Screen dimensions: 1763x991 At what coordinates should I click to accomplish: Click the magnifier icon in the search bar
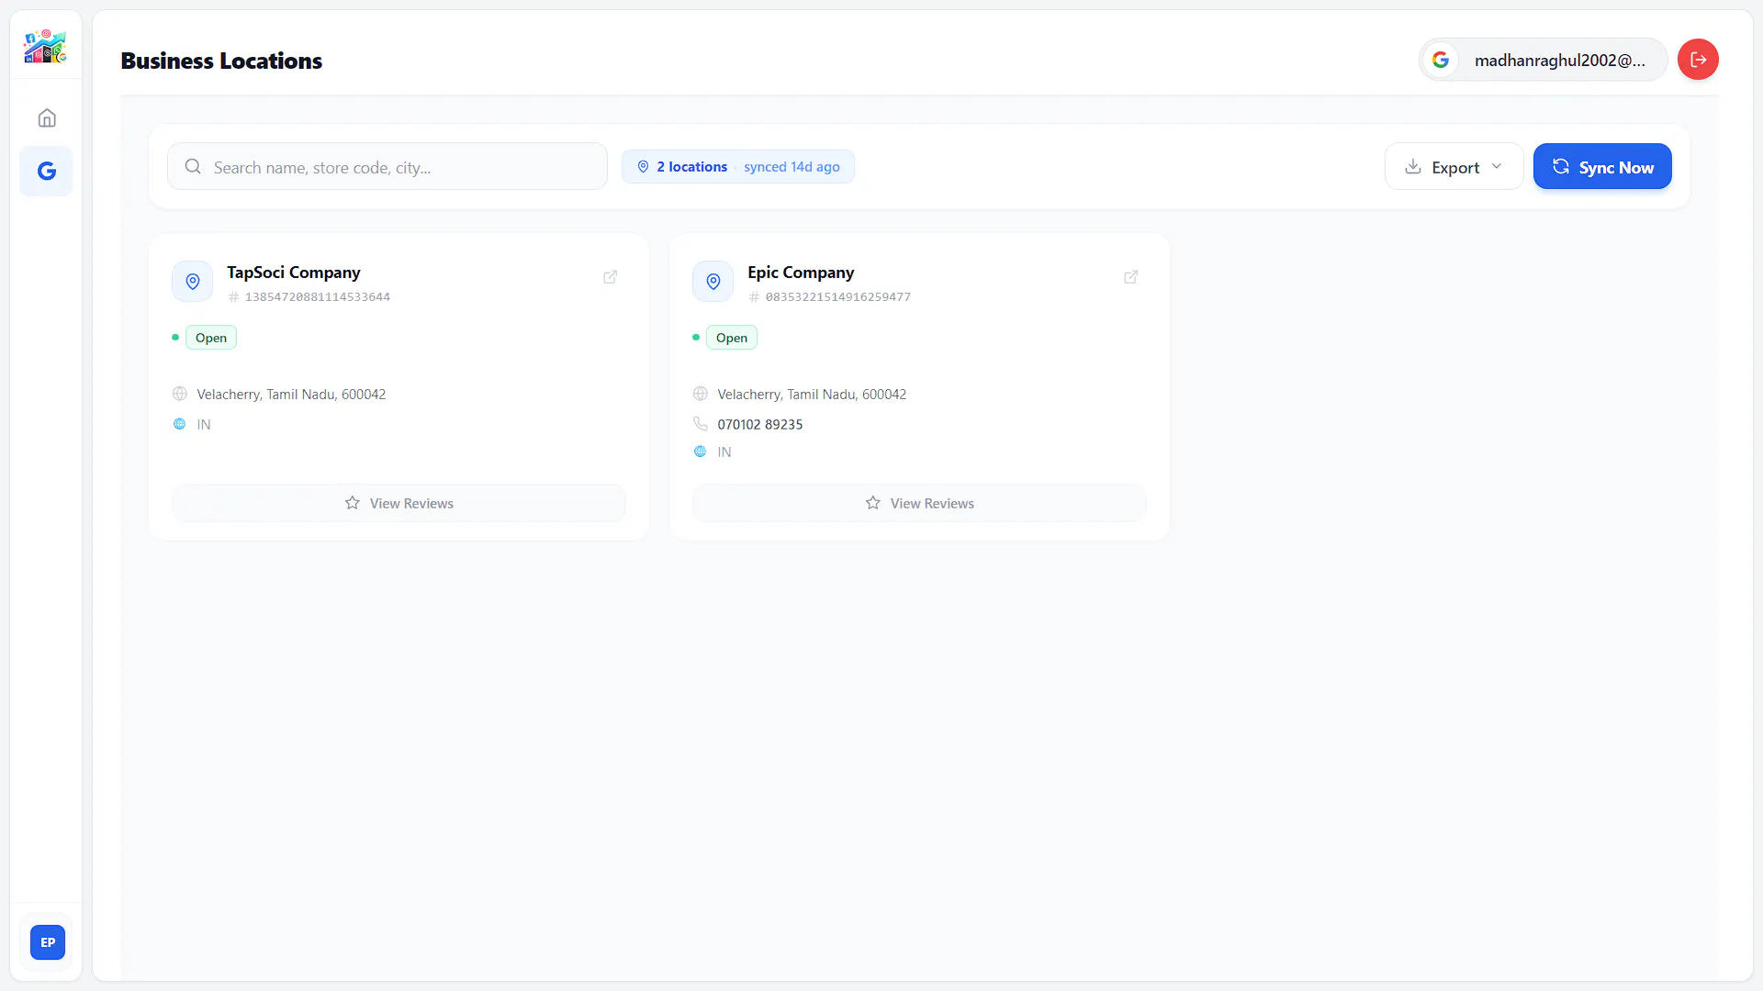coord(193,167)
